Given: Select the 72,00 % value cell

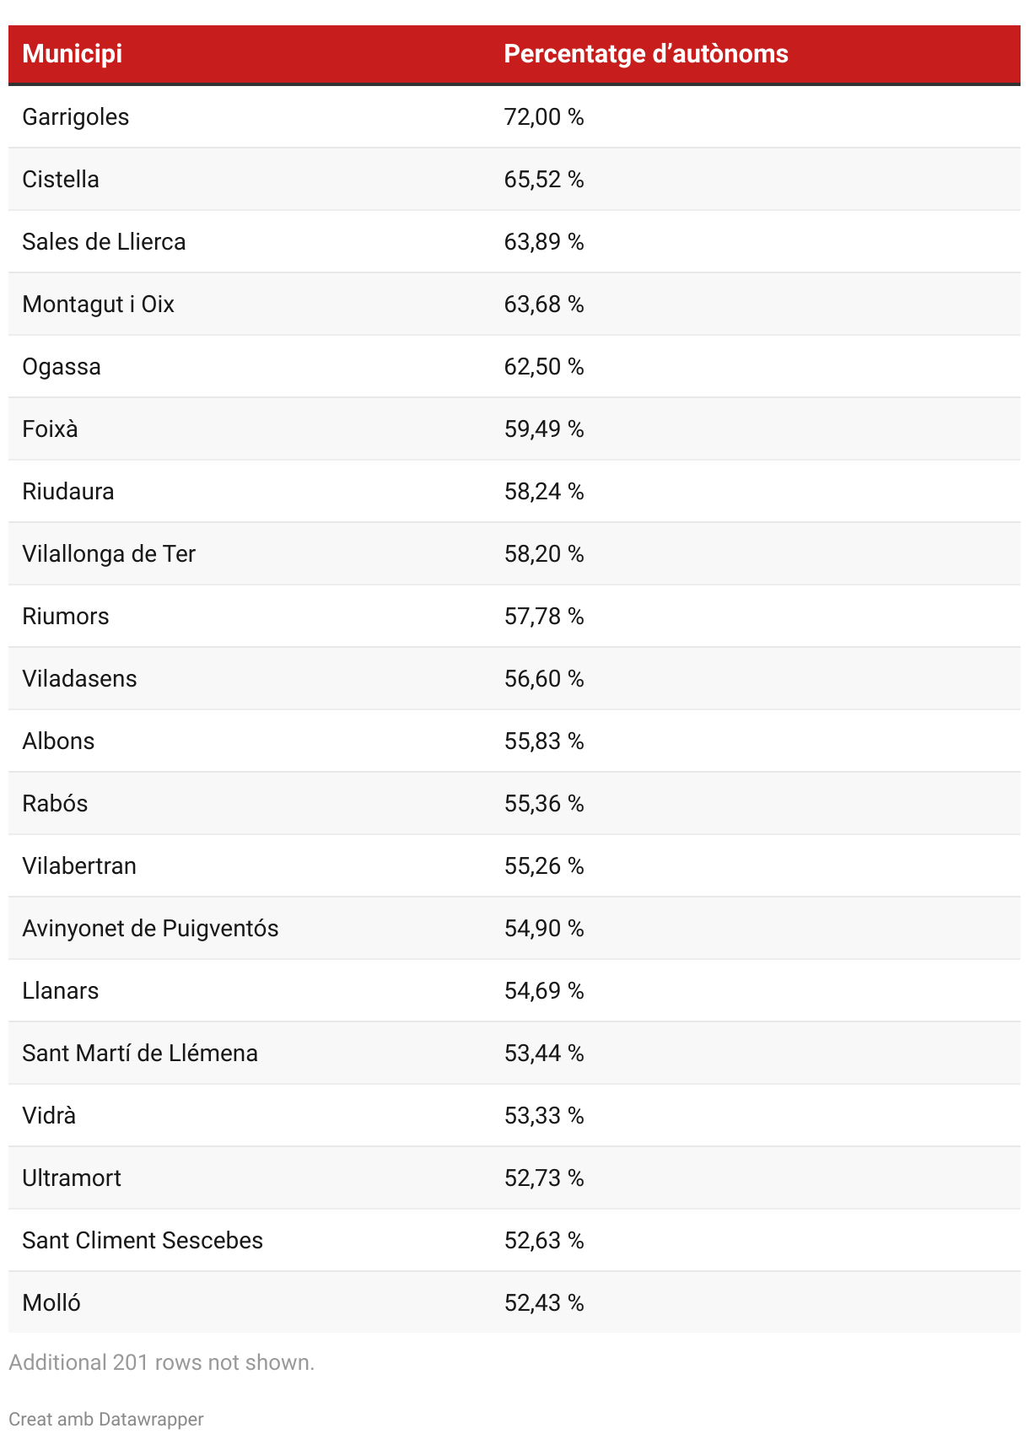Looking at the screenshot, I should 544,117.
